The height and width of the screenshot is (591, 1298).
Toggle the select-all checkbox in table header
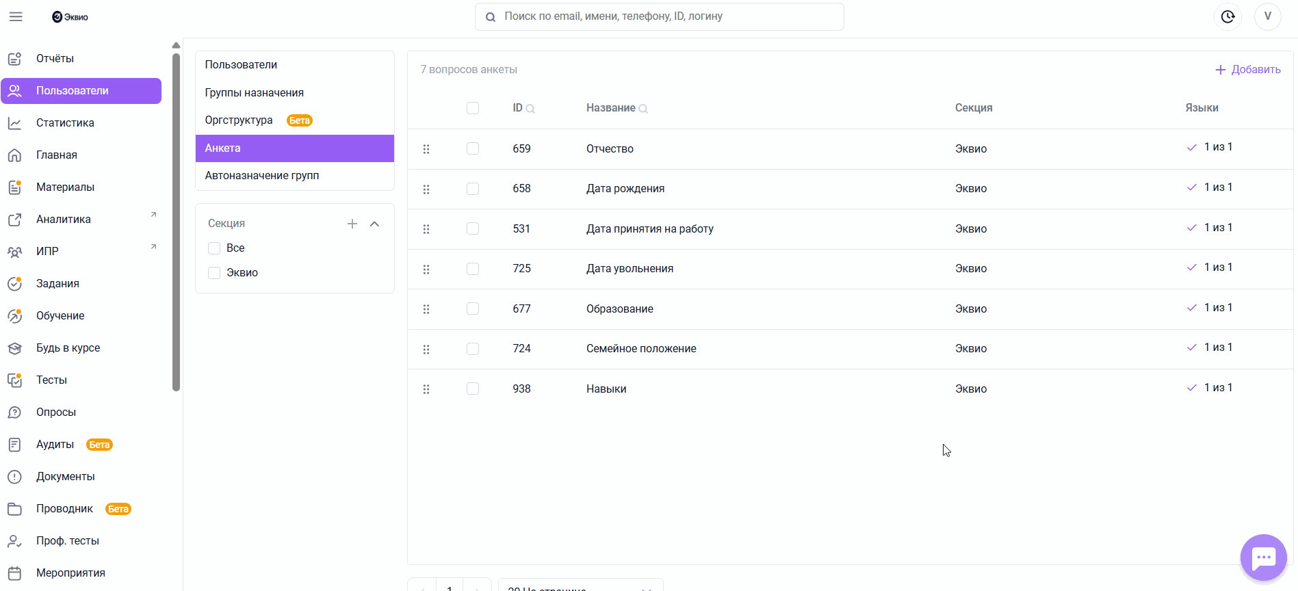coord(473,108)
